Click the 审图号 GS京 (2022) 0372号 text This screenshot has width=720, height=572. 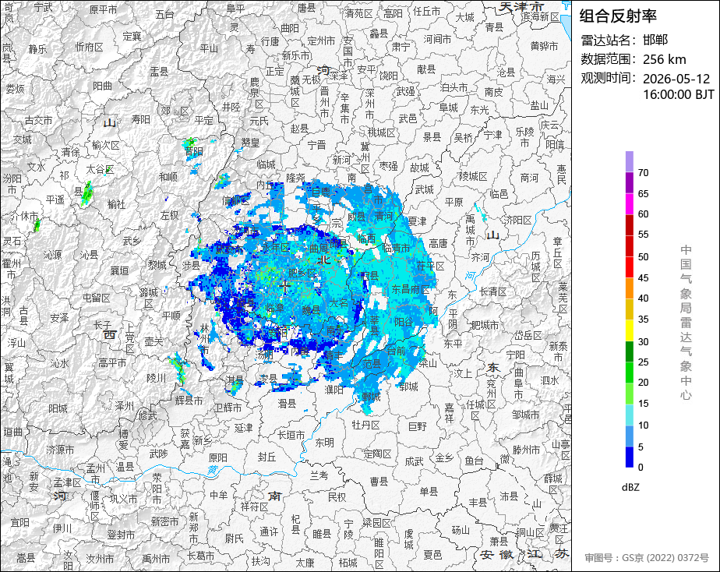tap(647, 558)
